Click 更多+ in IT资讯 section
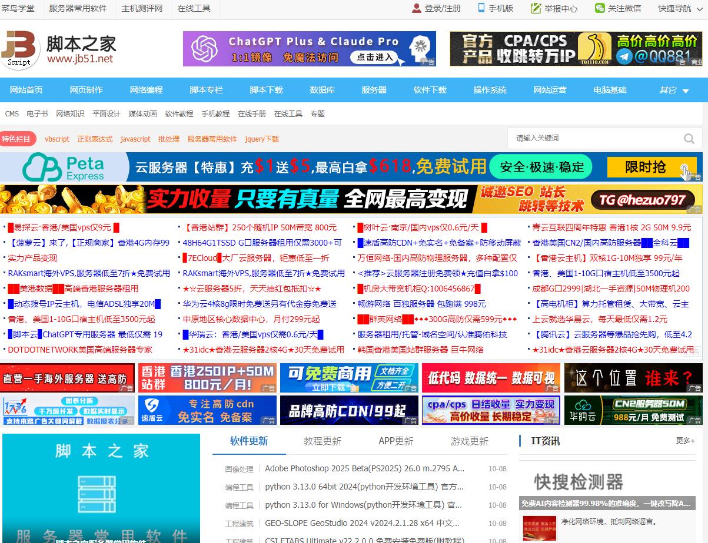708x543 pixels. [686, 441]
